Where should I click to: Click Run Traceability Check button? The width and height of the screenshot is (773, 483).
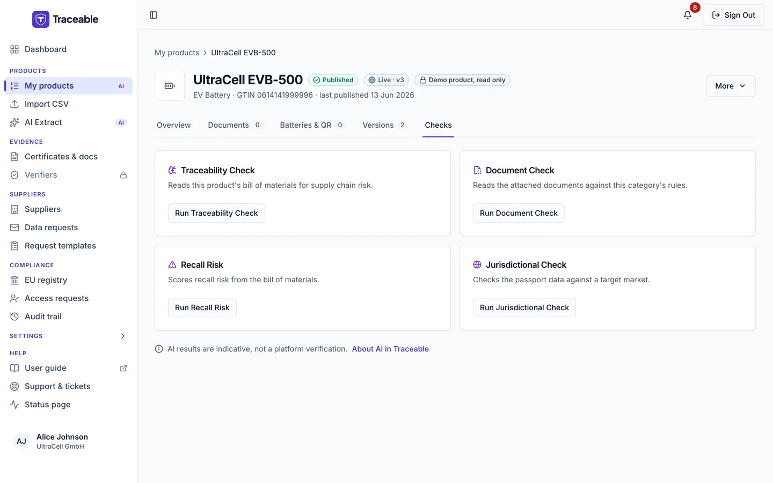216,213
